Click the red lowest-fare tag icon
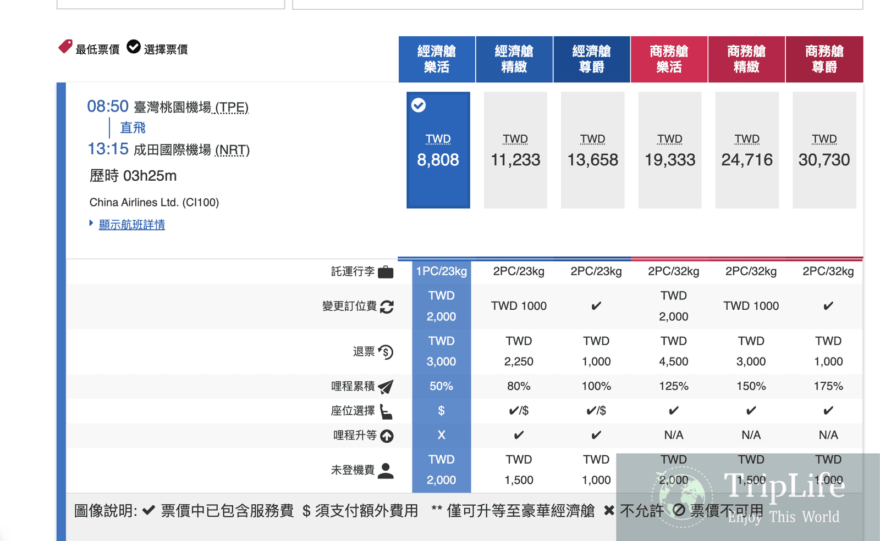Screen dimensions: 880x541 coord(65,47)
